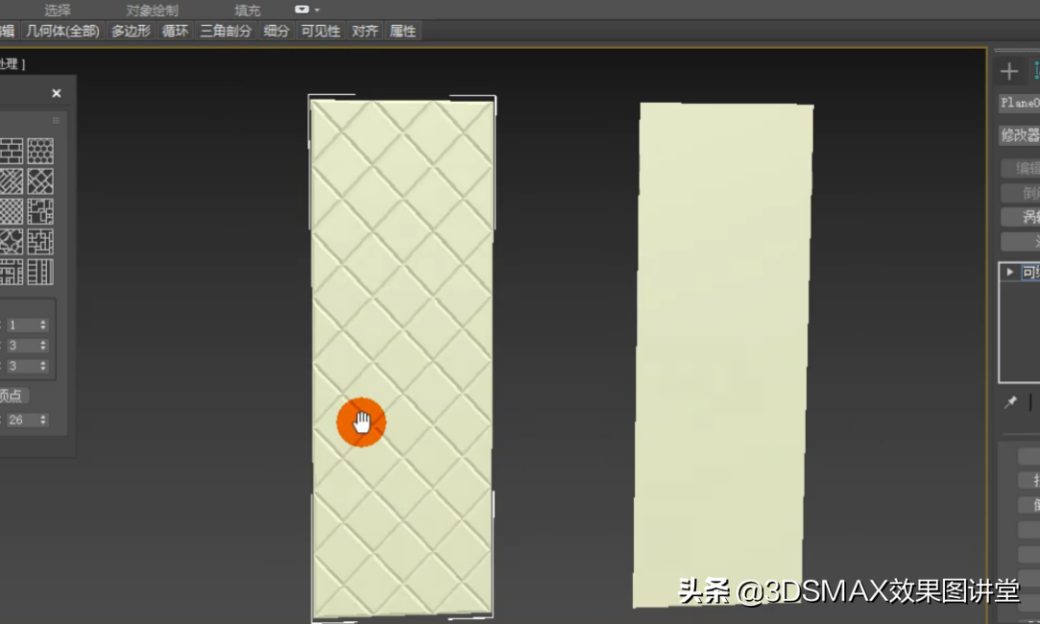Screen dimensions: 1040x624
Task: Switch to the 对象绘制 ribbon tab
Action: 152,10
